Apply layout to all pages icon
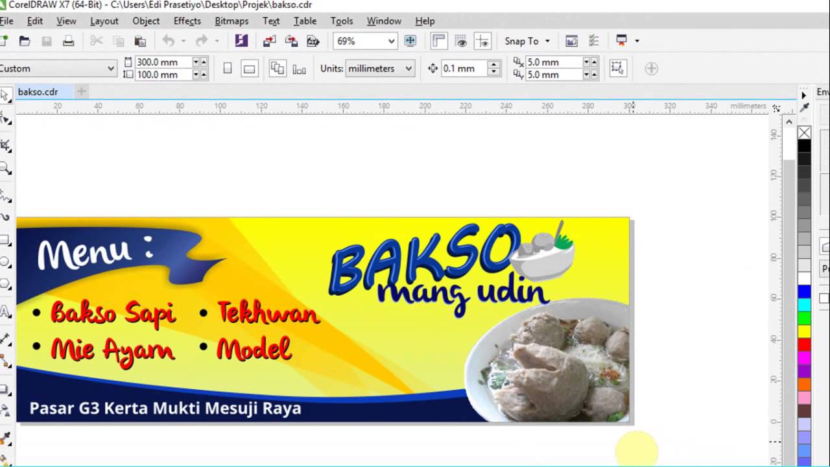This screenshot has height=467, width=830. [278, 68]
